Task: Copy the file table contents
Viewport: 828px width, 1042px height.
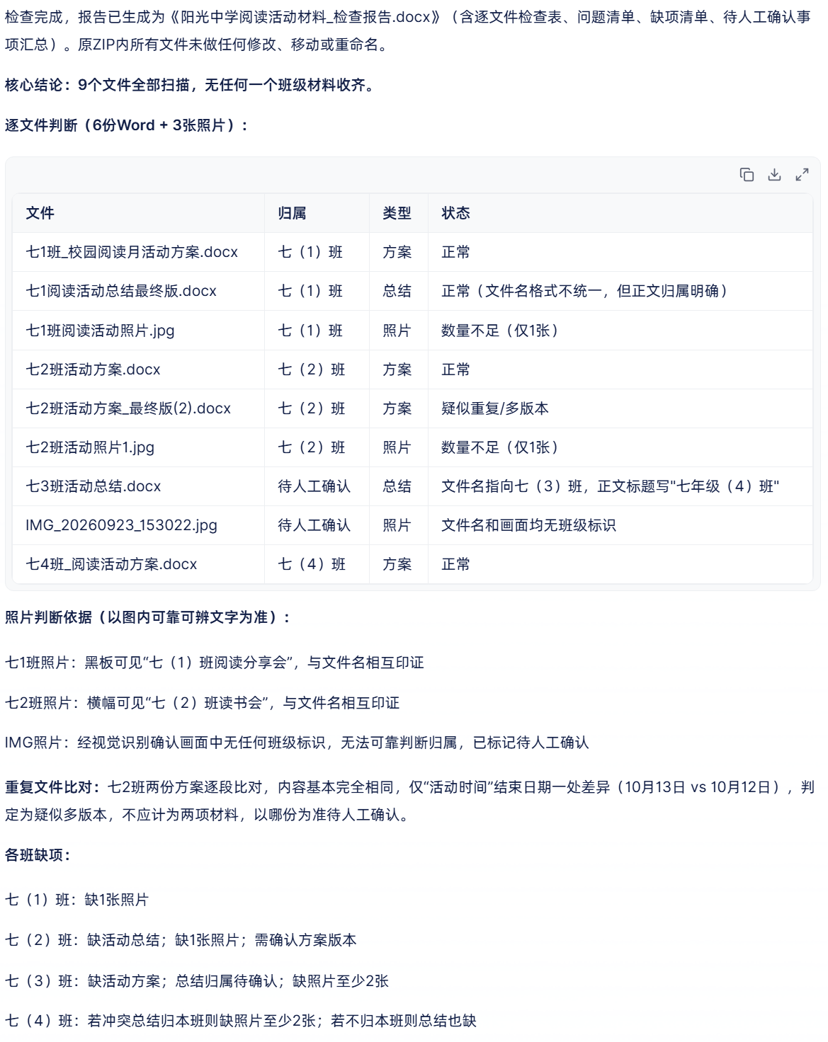Action: (747, 175)
